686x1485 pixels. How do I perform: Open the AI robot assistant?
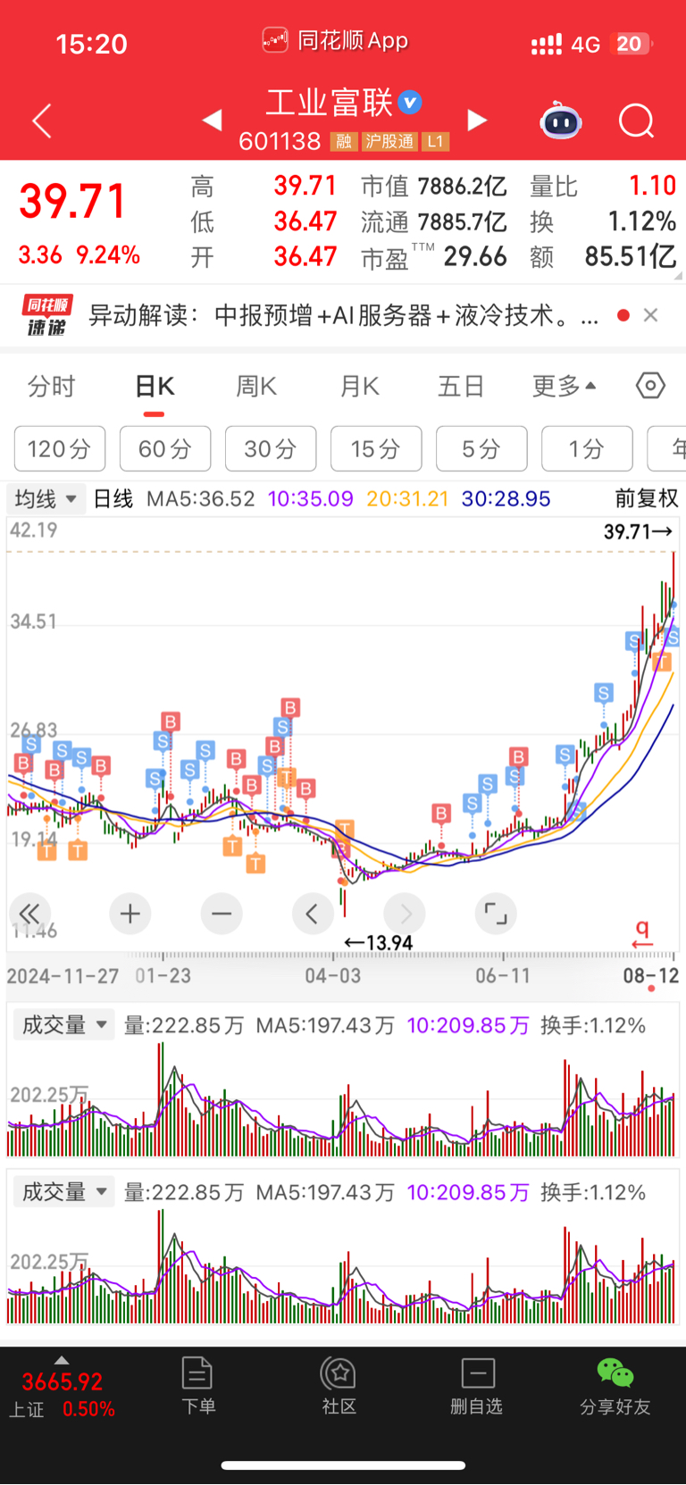click(x=561, y=121)
